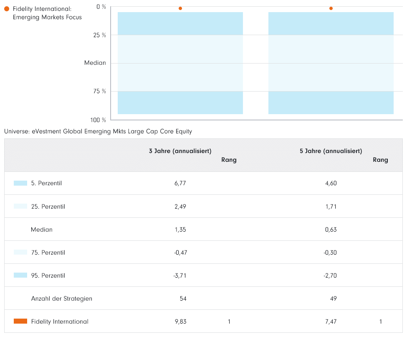Click the value -0,30

(x=330, y=253)
